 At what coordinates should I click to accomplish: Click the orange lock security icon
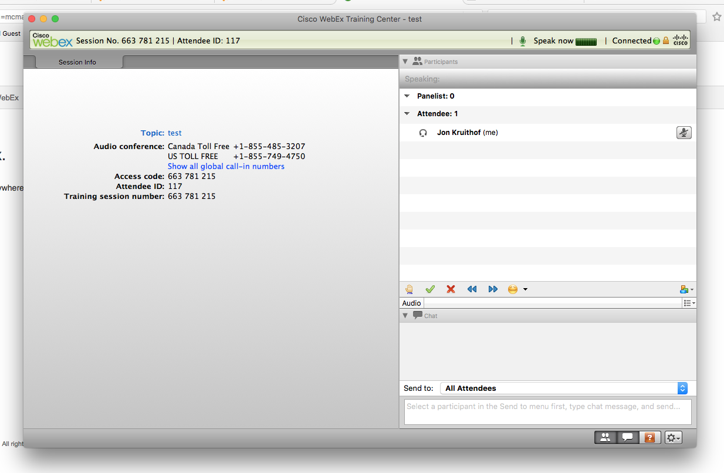click(x=665, y=41)
